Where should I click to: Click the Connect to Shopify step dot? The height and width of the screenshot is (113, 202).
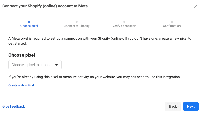tap(77, 22)
